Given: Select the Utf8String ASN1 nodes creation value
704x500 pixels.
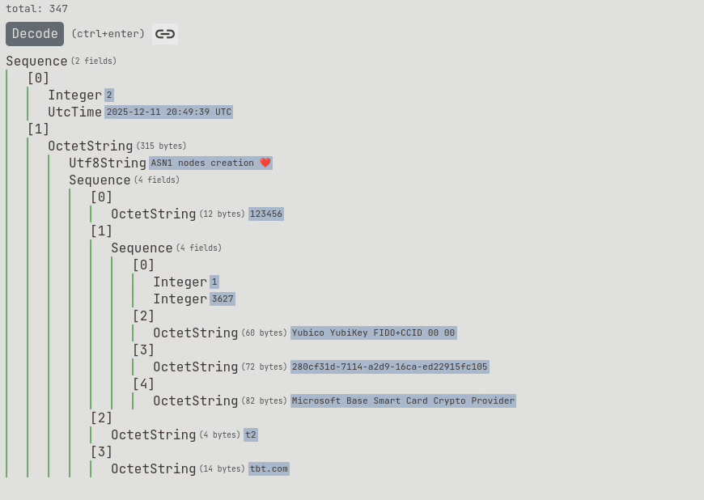Looking at the screenshot, I should pos(210,163).
